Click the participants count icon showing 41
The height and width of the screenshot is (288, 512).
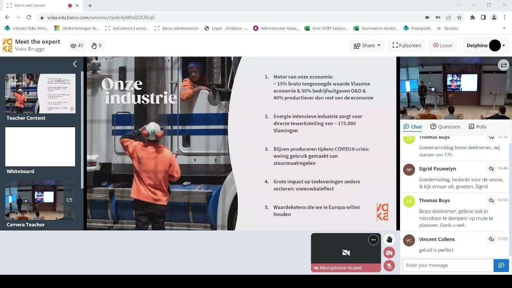(76, 46)
